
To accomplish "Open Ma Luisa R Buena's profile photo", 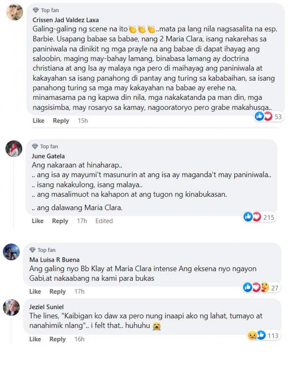I will click(x=11, y=252).
